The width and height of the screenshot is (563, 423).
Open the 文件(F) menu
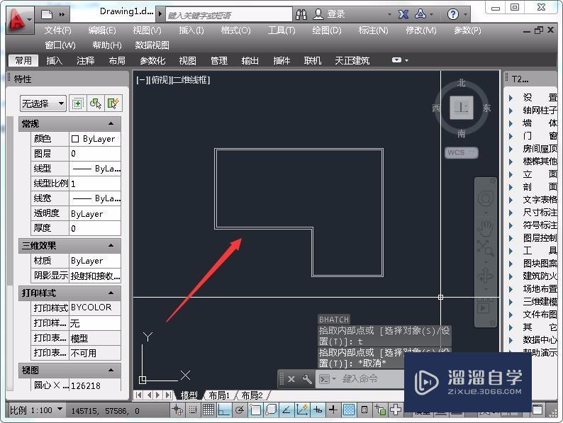58,30
